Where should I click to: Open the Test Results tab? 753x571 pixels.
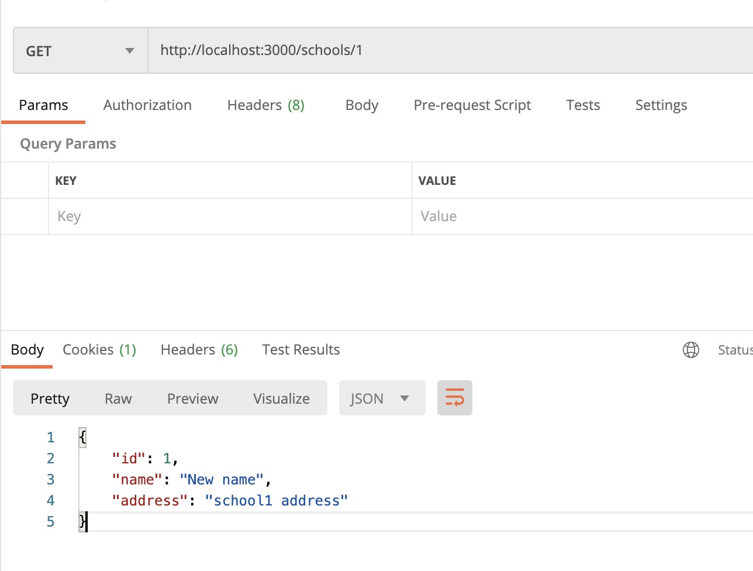click(x=301, y=350)
